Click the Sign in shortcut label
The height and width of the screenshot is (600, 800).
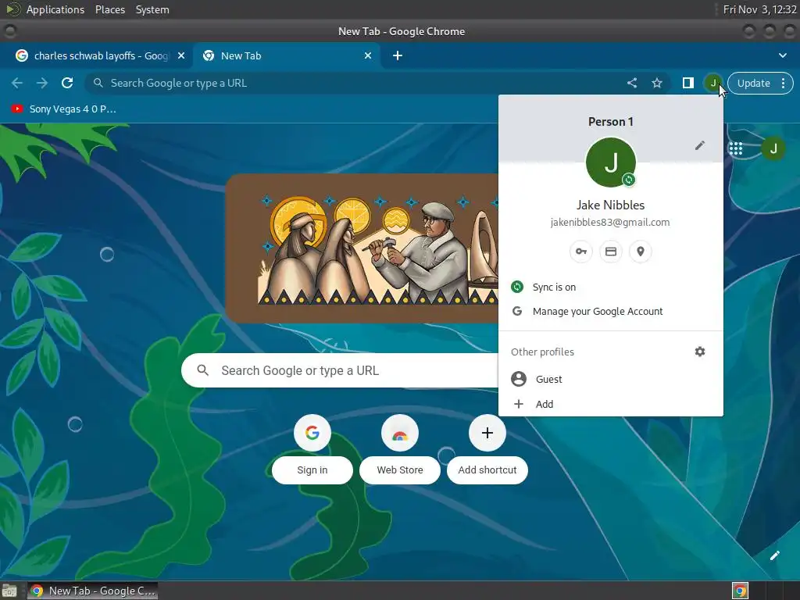(x=312, y=470)
